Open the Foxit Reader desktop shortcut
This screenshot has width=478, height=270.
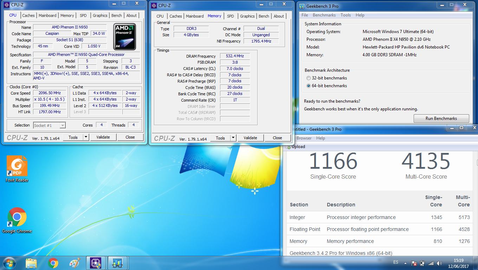pyautogui.click(x=17, y=169)
